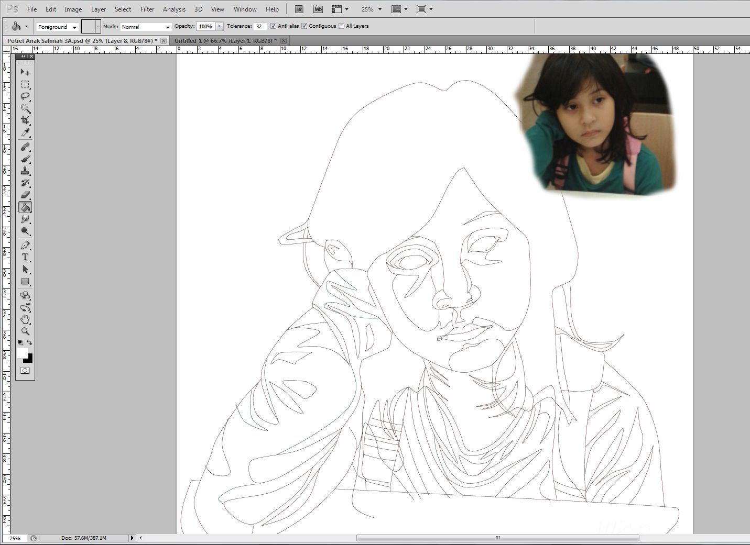Select the Eraser tool
This screenshot has height=545, width=750.
click(x=25, y=195)
